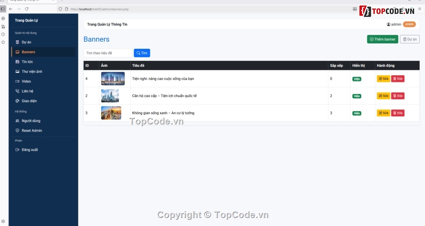Click the Hành động column header
425x226 pixels.
click(x=386, y=65)
